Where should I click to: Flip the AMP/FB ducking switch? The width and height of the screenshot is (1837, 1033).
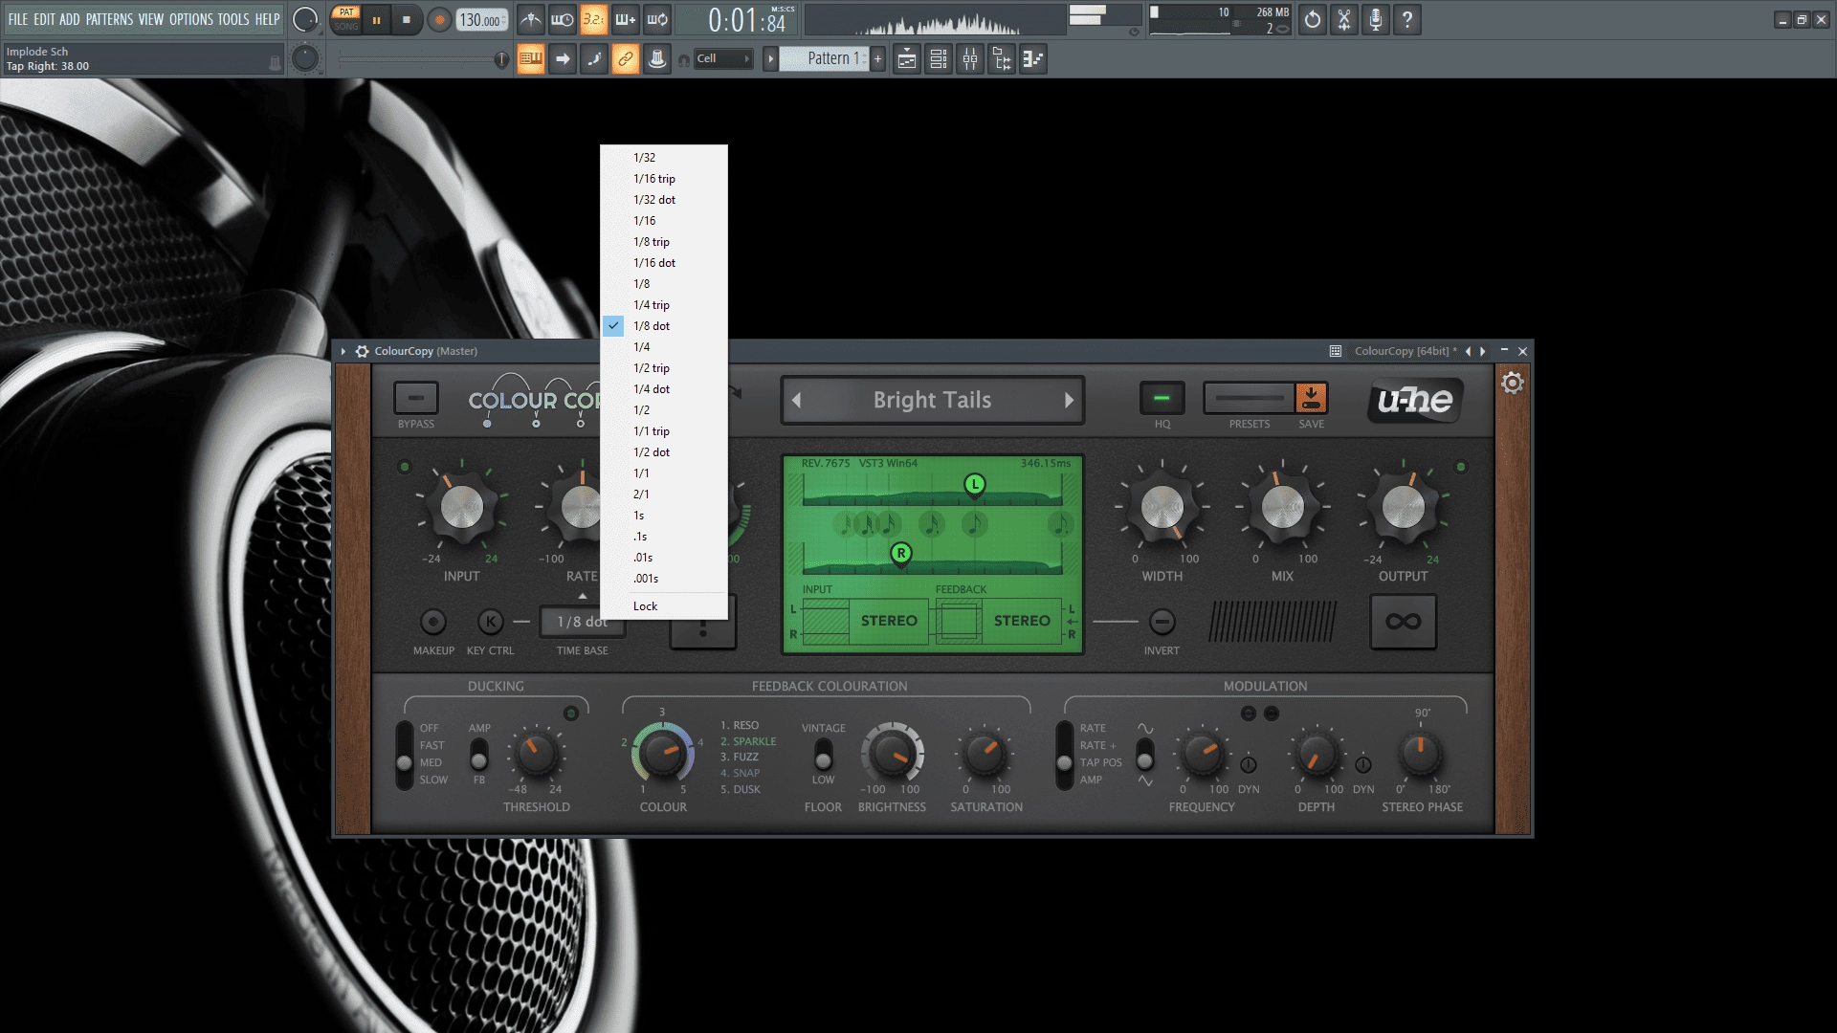[479, 754]
